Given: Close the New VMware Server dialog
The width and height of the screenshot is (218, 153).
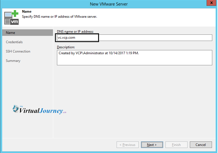Looking at the screenshot, I should tap(211, 3).
